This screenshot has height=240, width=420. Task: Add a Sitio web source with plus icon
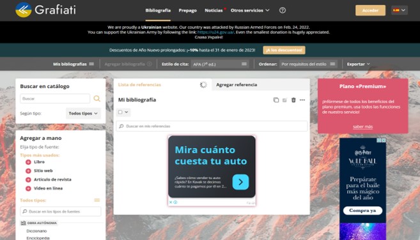coord(28,170)
